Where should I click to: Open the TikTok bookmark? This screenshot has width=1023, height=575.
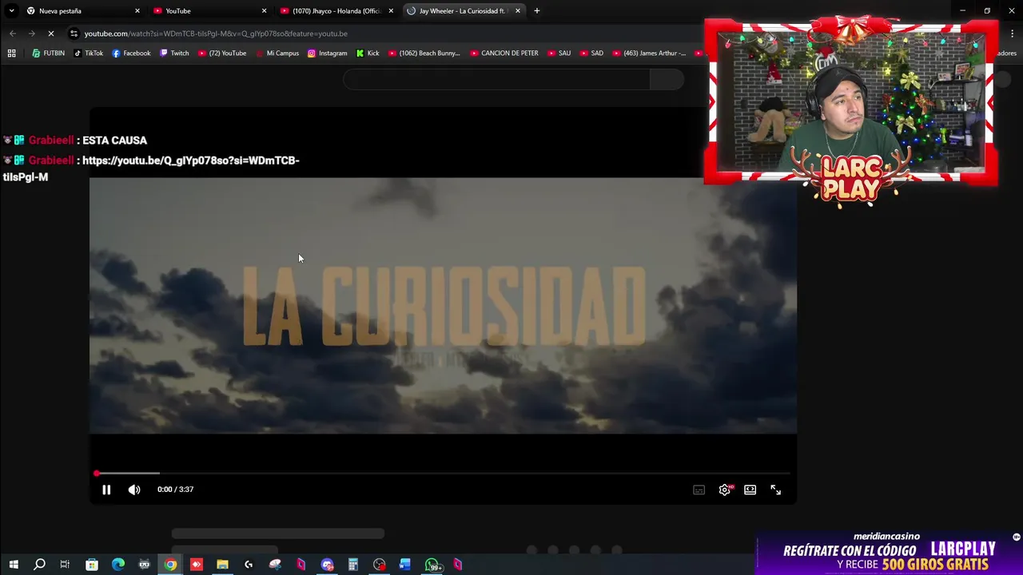pos(88,53)
